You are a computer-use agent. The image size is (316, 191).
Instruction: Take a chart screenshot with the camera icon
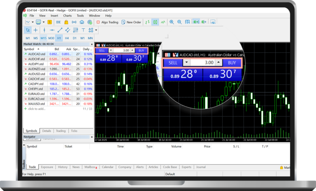pos(213,22)
